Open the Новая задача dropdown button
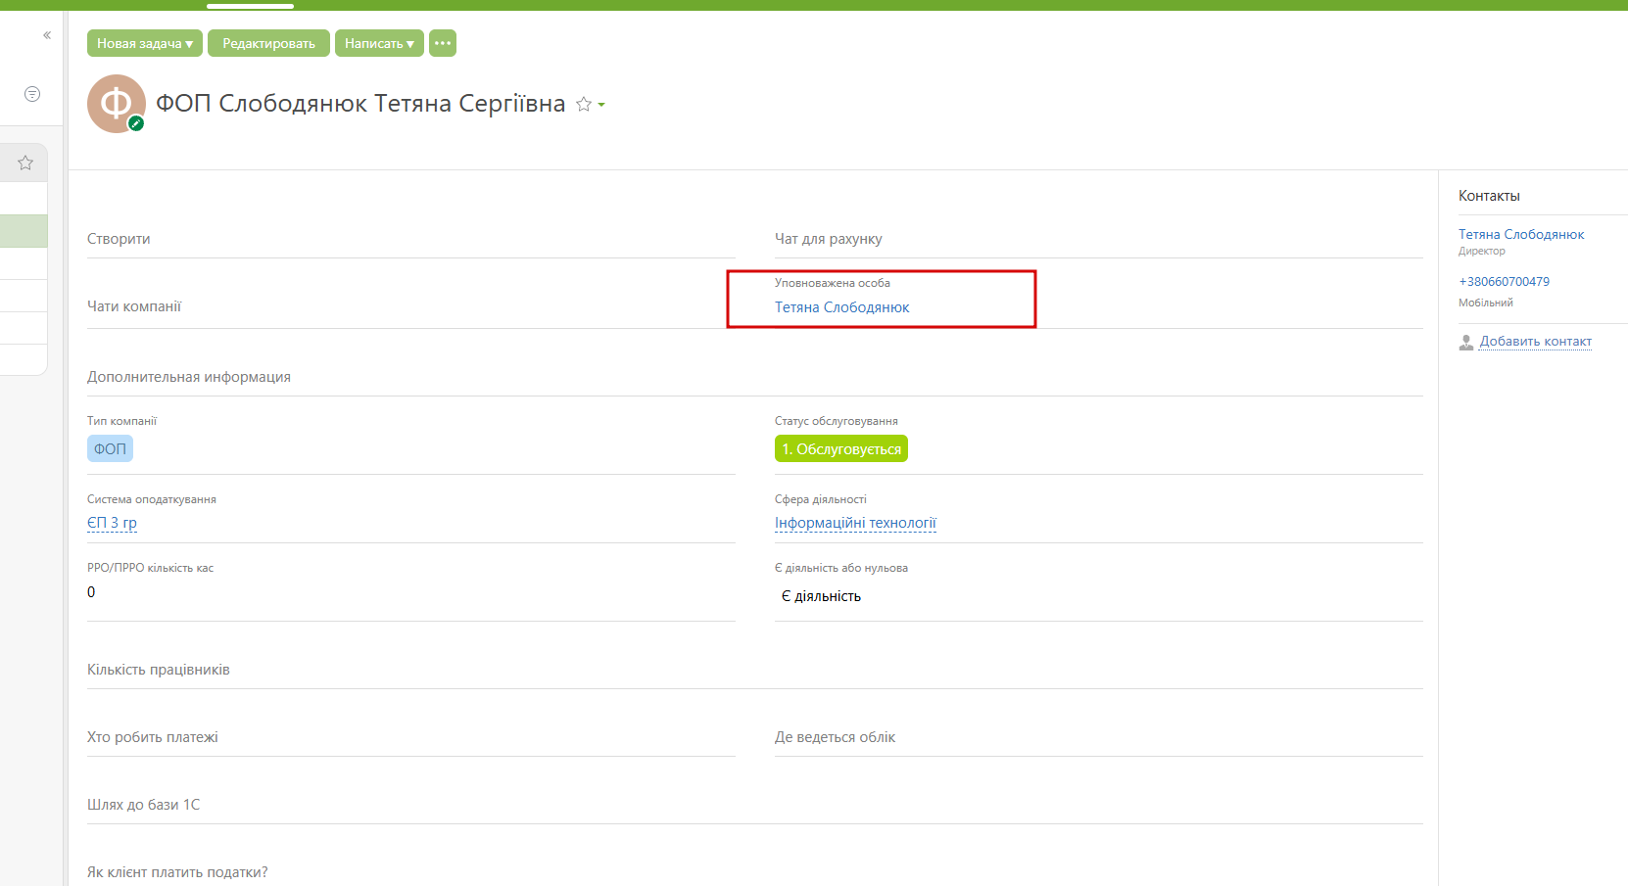This screenshot has width=1628, height=886. [x=145, y=43]
